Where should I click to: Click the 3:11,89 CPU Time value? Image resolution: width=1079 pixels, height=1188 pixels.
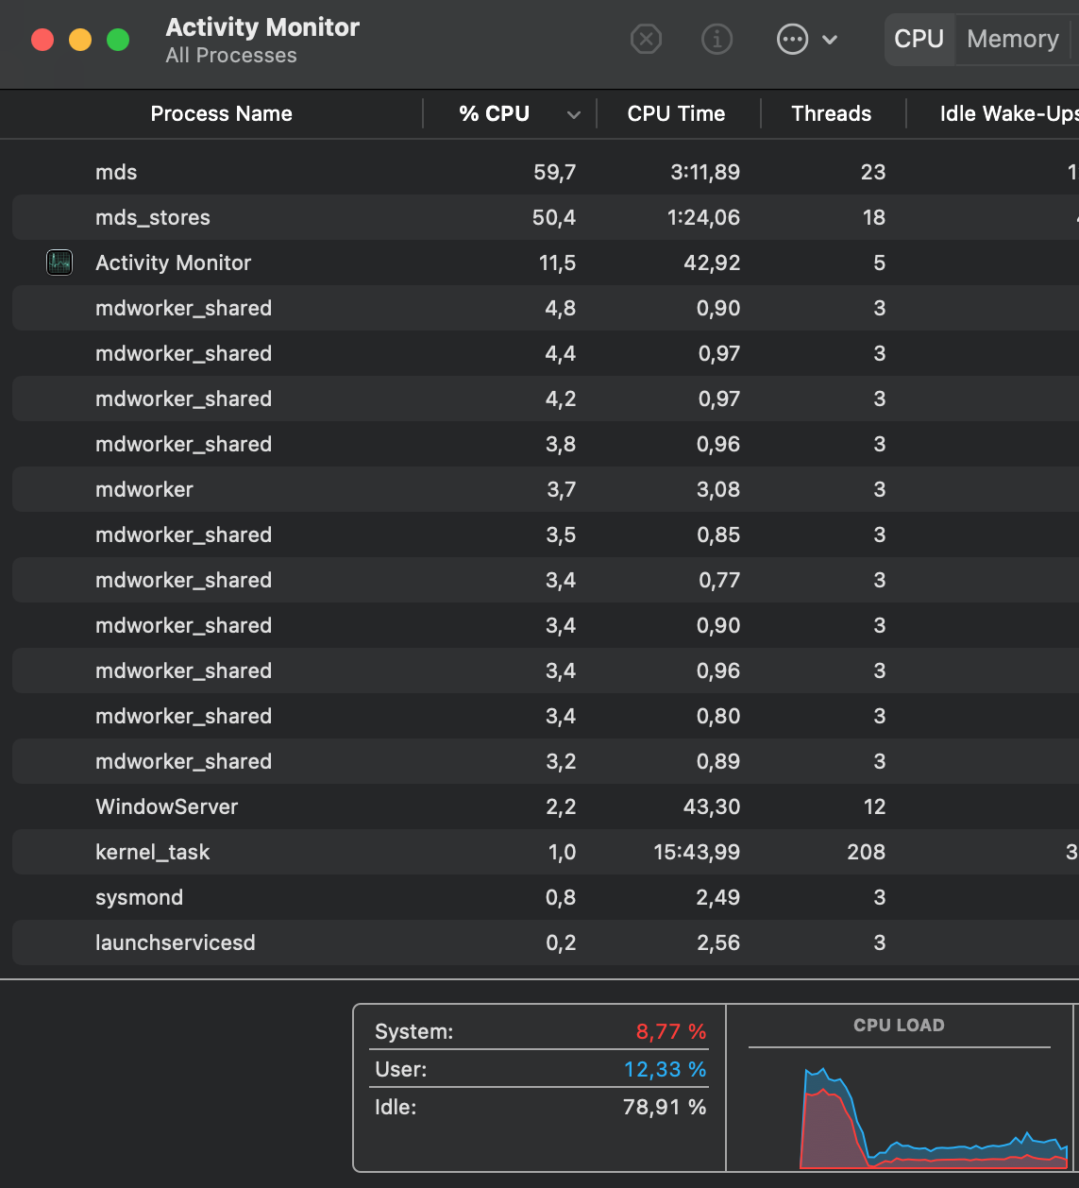tap(705, 172)
